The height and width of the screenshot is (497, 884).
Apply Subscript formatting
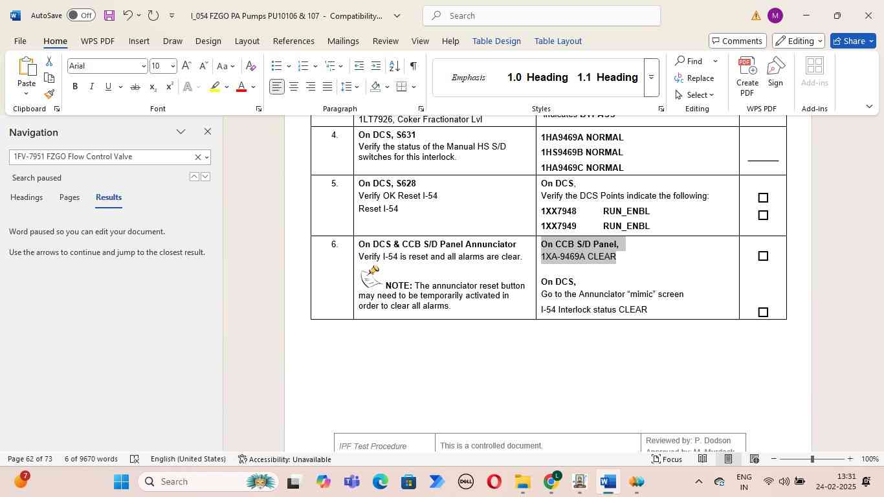pos(153,87)
